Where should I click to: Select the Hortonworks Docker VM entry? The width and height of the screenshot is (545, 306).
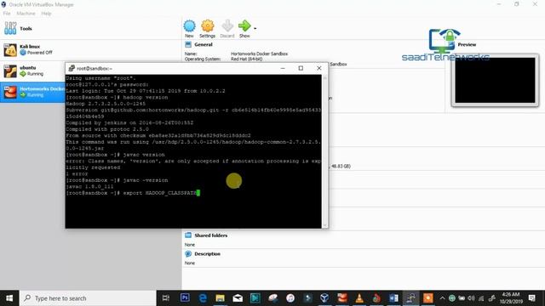click(x=33, y=92)
